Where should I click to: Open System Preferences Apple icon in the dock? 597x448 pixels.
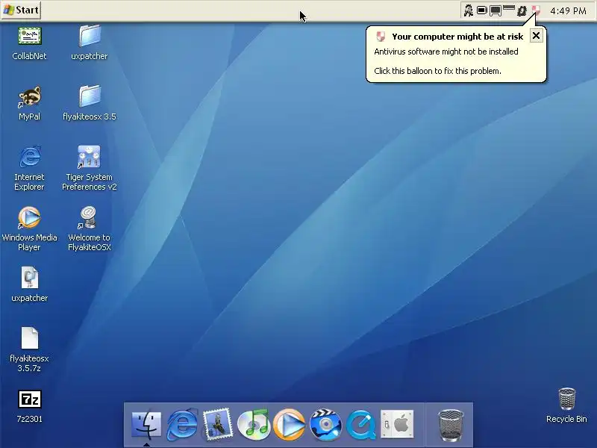coord(397,424)
